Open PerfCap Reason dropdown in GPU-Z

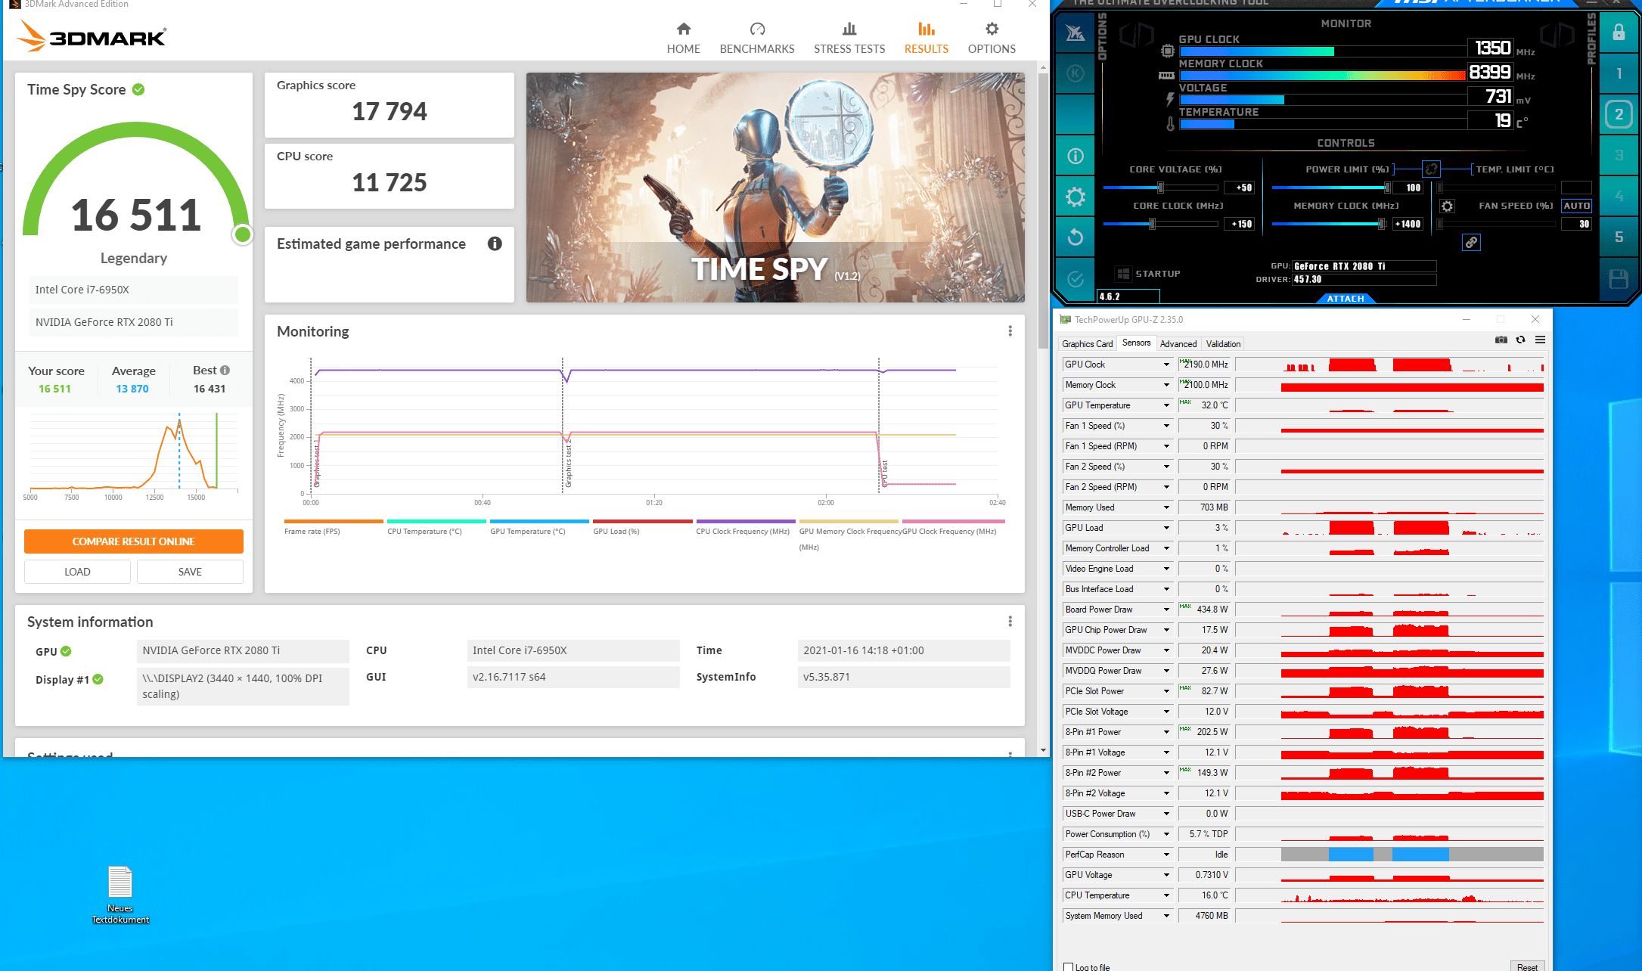(x=1166, y=855)
